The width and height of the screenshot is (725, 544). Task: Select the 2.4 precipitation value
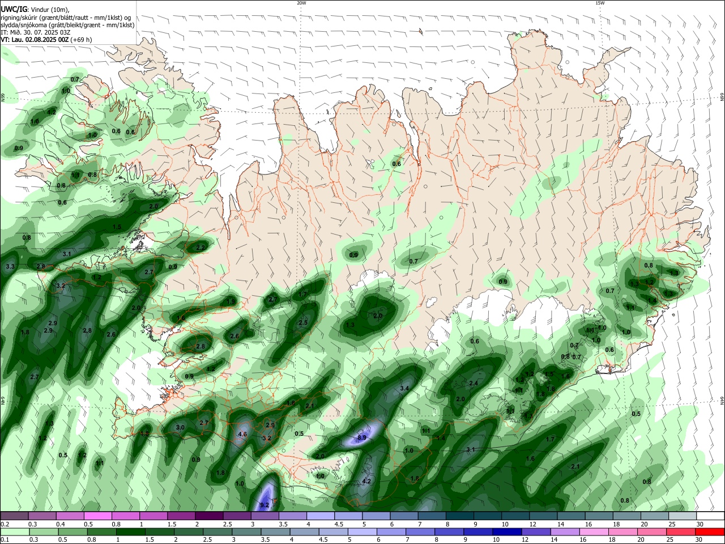(x=474, y=383)
